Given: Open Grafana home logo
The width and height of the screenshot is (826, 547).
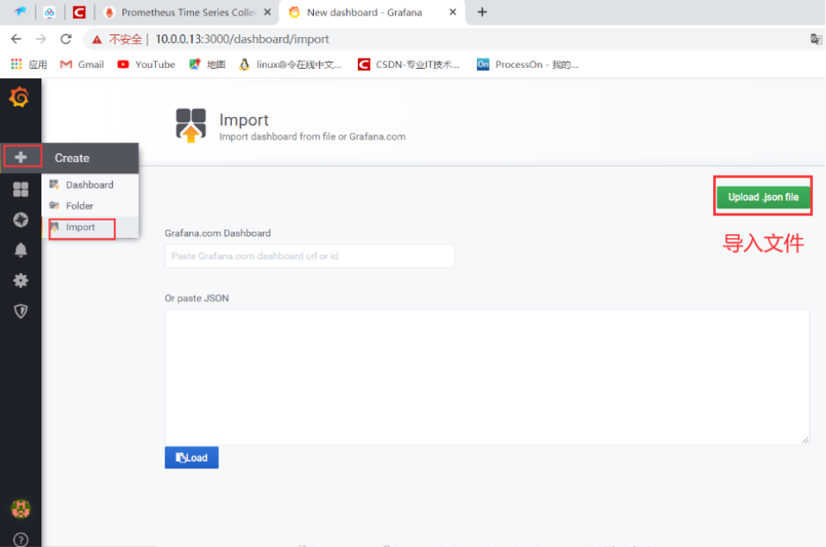Looking at the screenshot, I should click(20, 97).
